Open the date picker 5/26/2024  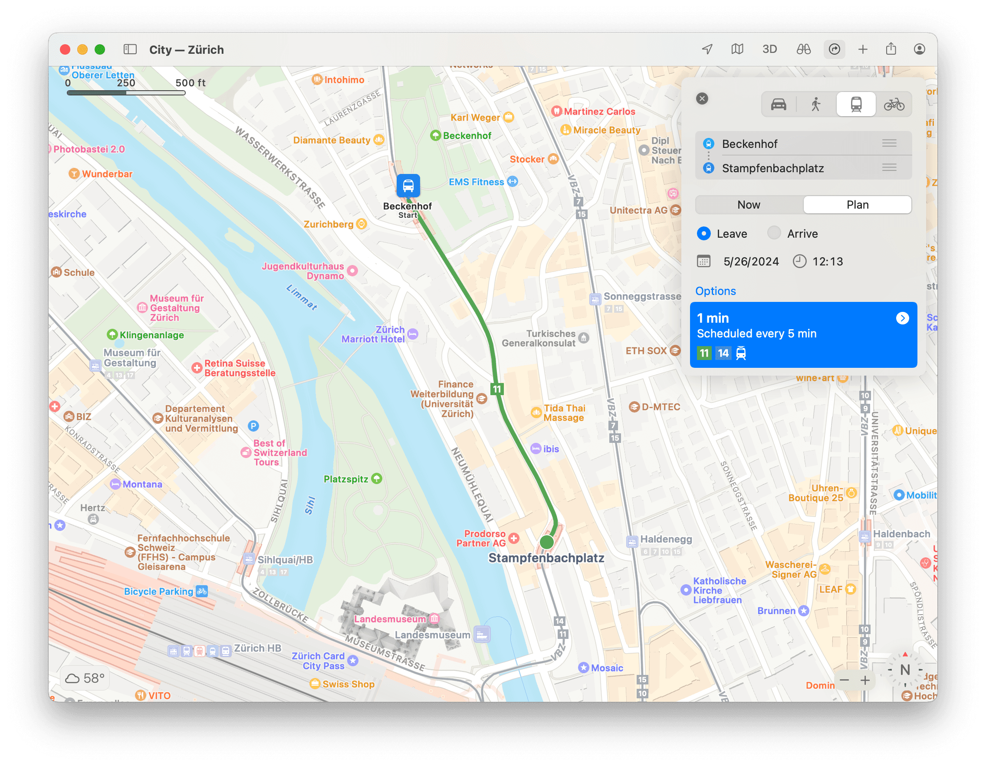751,262
